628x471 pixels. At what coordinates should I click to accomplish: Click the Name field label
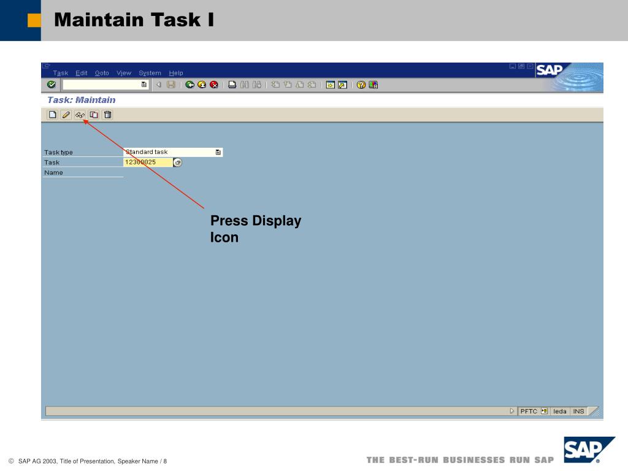(x=53, y=172)
